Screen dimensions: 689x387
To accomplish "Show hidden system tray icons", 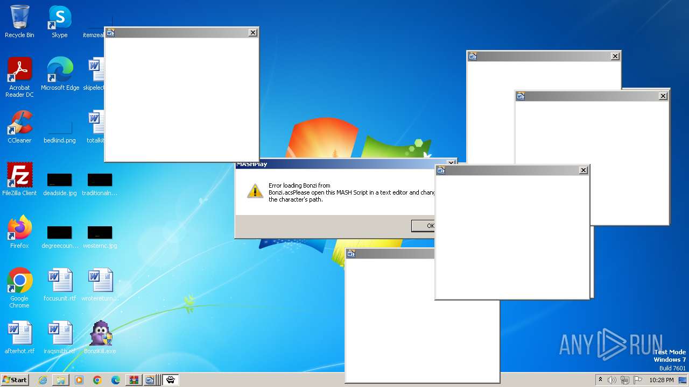I will 600,380.
